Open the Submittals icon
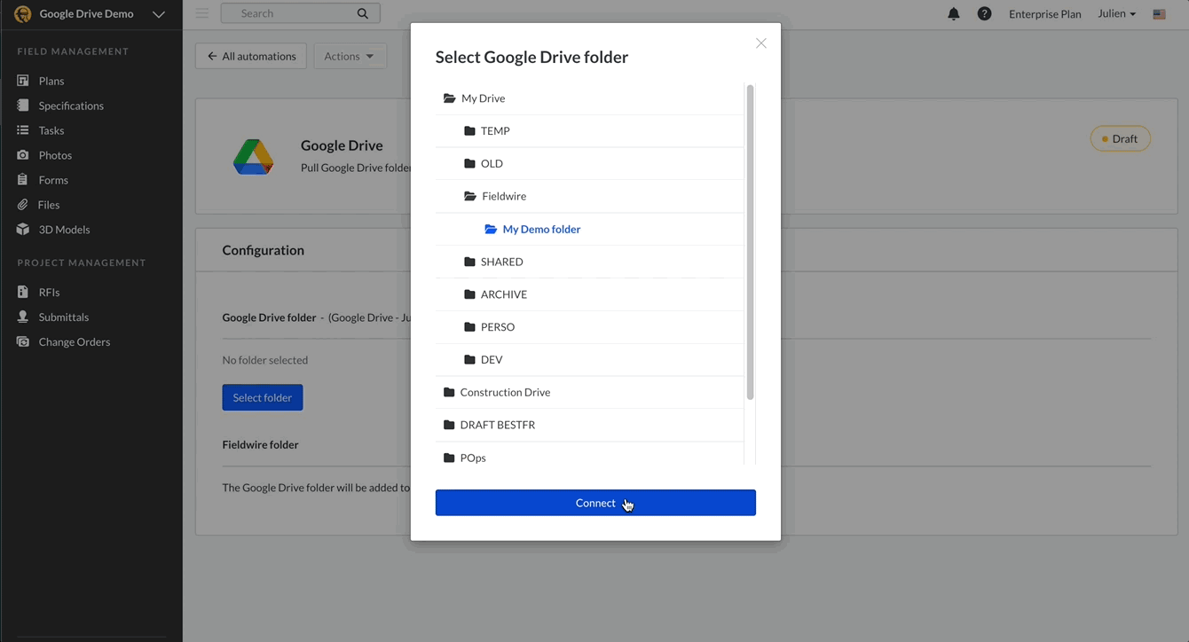Image resolution: width=1189 pixels, height=642 pixels. [20, 317]
